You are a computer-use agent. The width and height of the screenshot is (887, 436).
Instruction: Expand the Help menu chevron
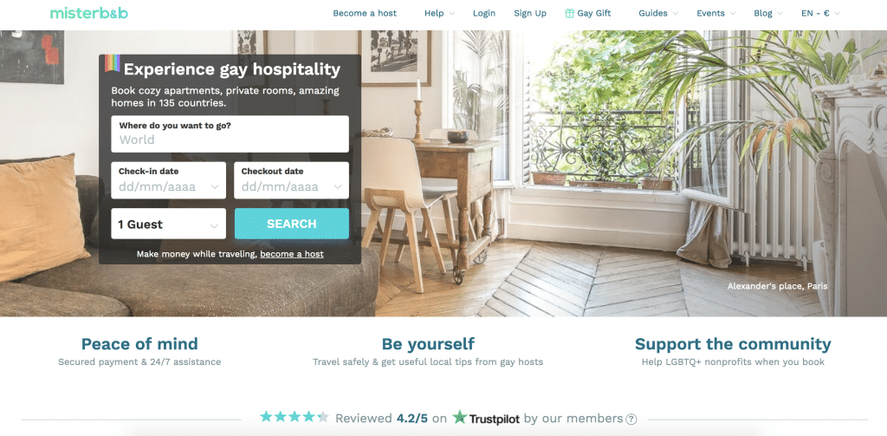click(x=451, y=14)
